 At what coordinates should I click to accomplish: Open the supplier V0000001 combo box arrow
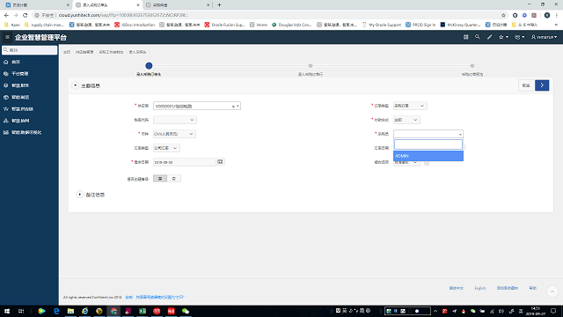[x=238, y=106]
